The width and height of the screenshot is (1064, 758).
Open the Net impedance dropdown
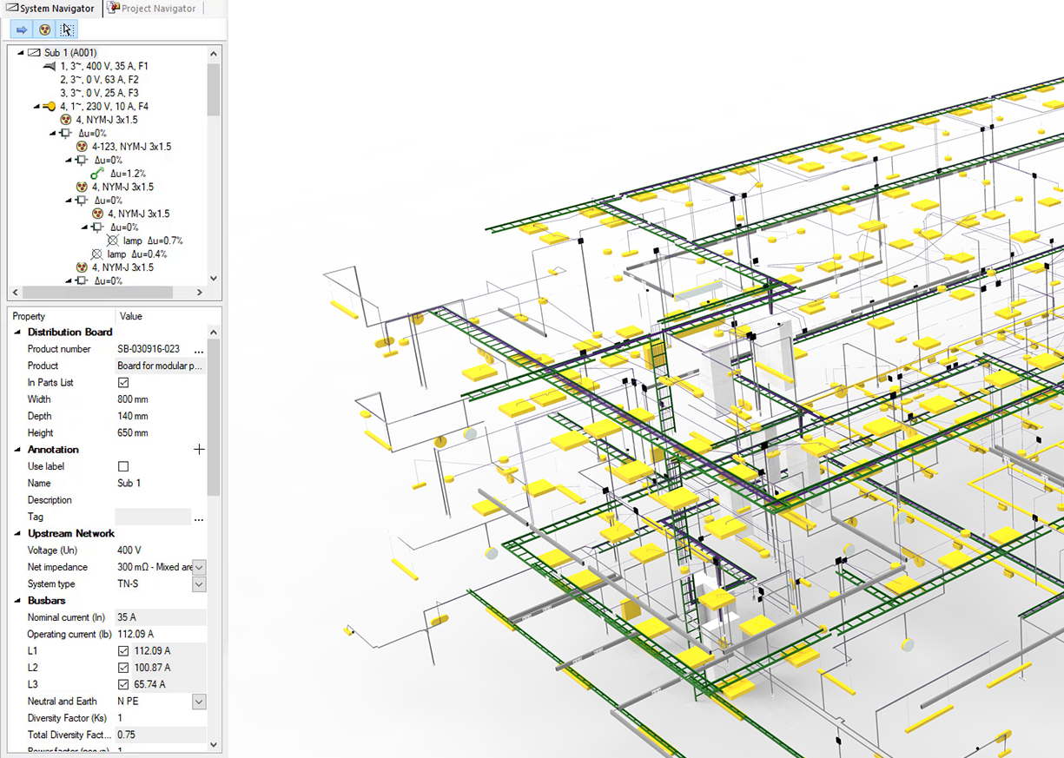199,567
